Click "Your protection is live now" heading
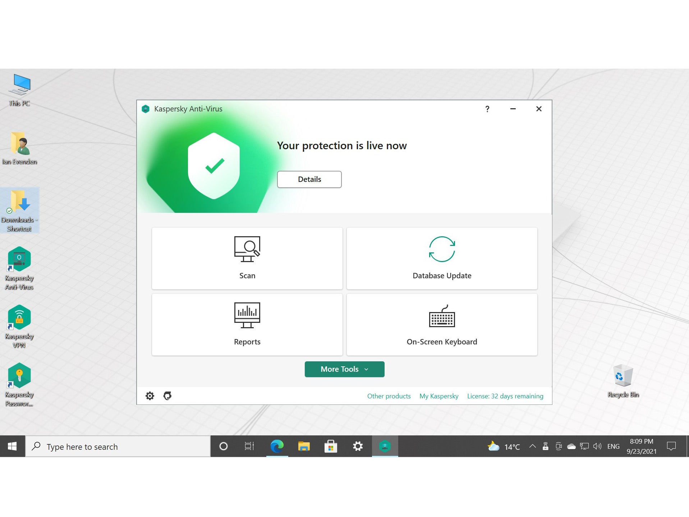The image size is (689, 517). pos(342,146)
